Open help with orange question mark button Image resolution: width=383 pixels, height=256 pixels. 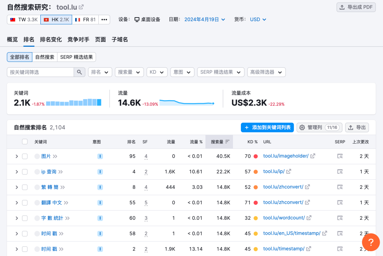(x=371, y=242)
